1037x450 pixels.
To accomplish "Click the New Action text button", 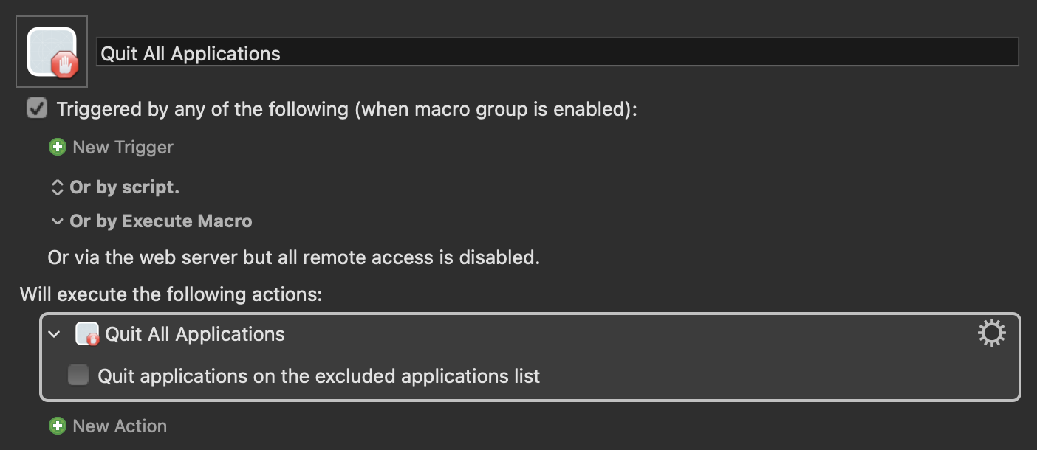I will (x=120, y=426).
